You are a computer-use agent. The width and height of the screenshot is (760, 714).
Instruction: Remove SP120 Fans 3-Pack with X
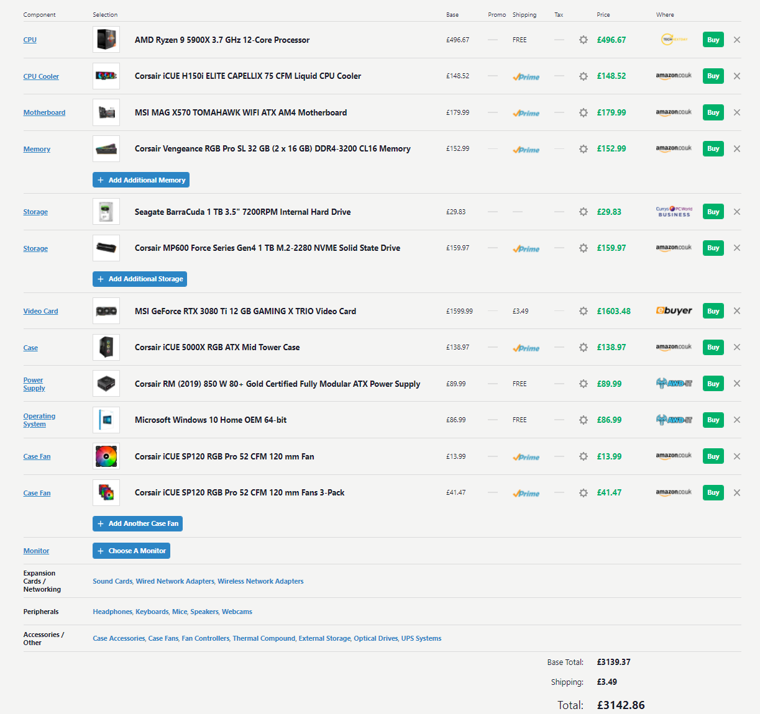(737, 492)
